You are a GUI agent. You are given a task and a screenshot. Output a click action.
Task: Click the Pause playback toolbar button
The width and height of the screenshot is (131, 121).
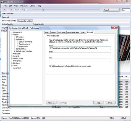pos(8,10)
